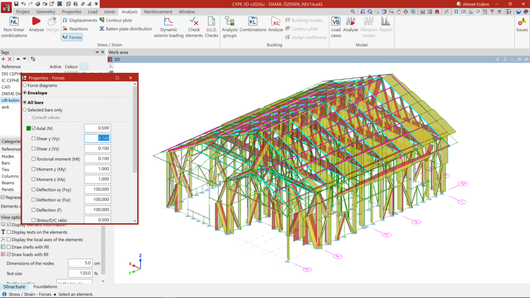The height and width of the screenshot is (298, 530).
Task: Click the Displacements button
Action: point(80,20)
